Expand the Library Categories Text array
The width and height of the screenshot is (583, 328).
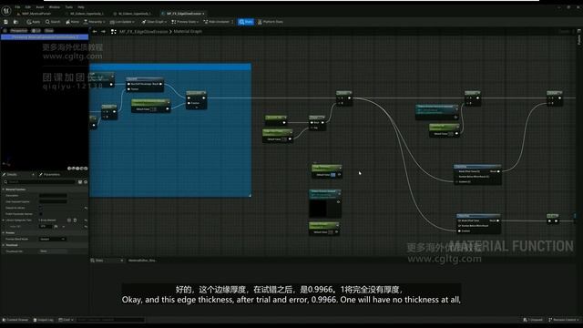point(4,220)
